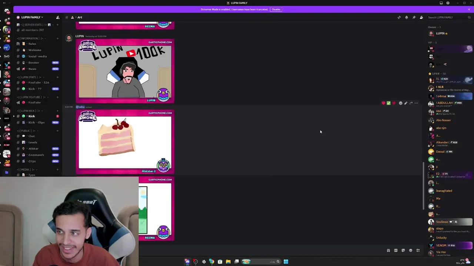Add a channel to the LUPIN KICK category
Image resolution: width=474 pixels, height=266 pixels.
click(x=57, y=111)
